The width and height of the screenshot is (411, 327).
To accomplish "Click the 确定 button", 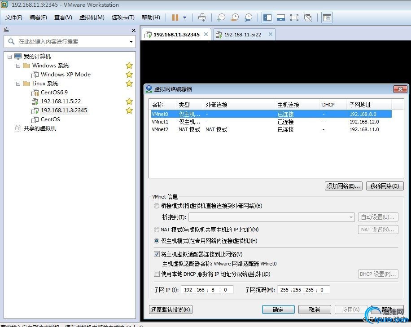I will [278, 309].
